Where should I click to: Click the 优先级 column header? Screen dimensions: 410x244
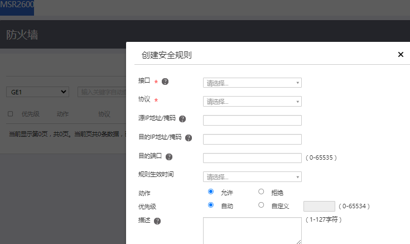point(31,114)
